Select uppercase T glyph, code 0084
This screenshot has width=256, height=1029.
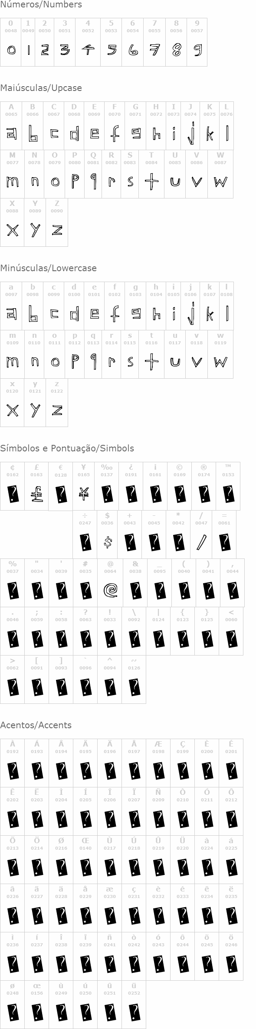point(151,175)
